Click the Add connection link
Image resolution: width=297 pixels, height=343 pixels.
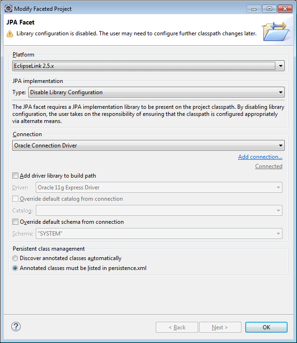[x=260, y=157]
